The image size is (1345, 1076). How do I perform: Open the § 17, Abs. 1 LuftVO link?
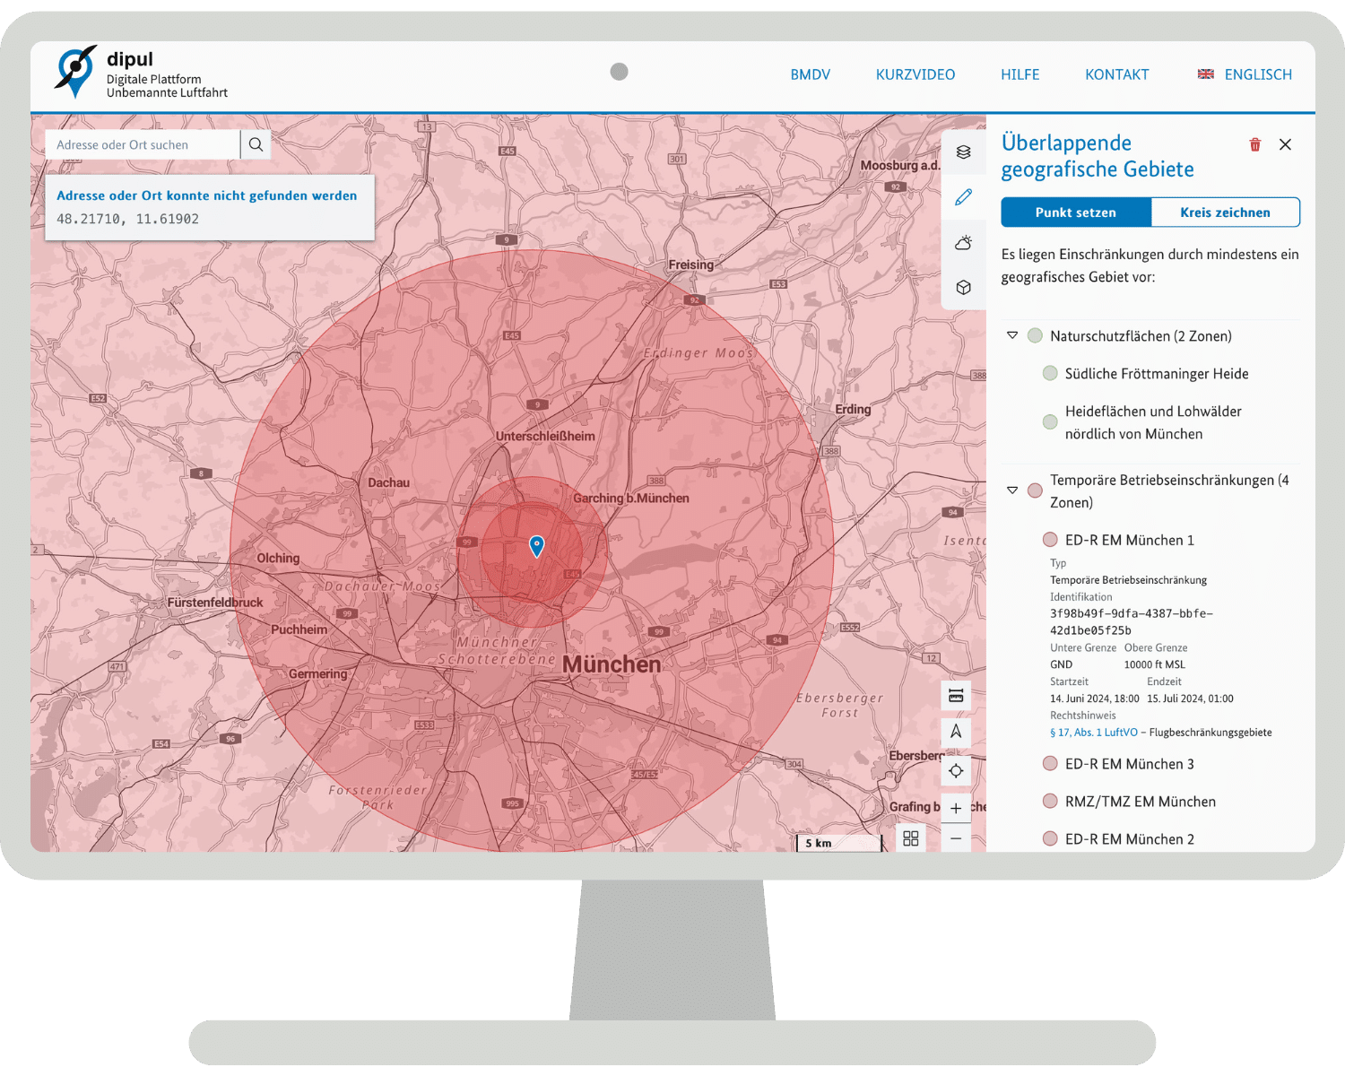[x=1093, y=733]
